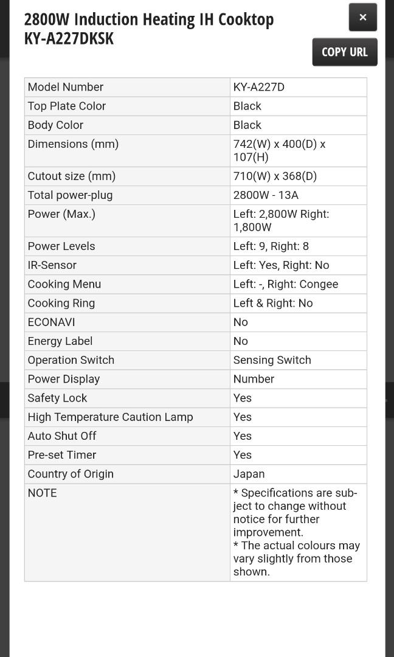Select the 742(W) x 400(D) dimensions value
The width and height of the screenshot is (394, 657).
point(279,150)
